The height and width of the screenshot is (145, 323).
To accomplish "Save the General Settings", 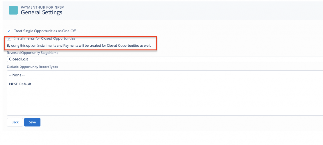I will click(x=32, y=122).
